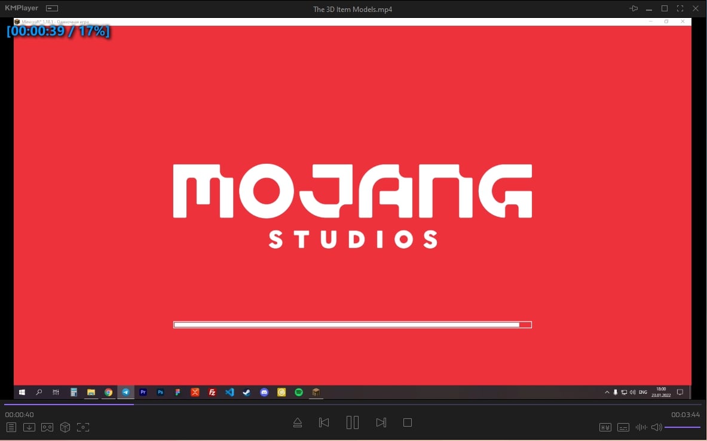Toggle HW hardware acceleration
The height and width of the screenshot is (441, 707).
pyautogui.click(x=605, y=427)
